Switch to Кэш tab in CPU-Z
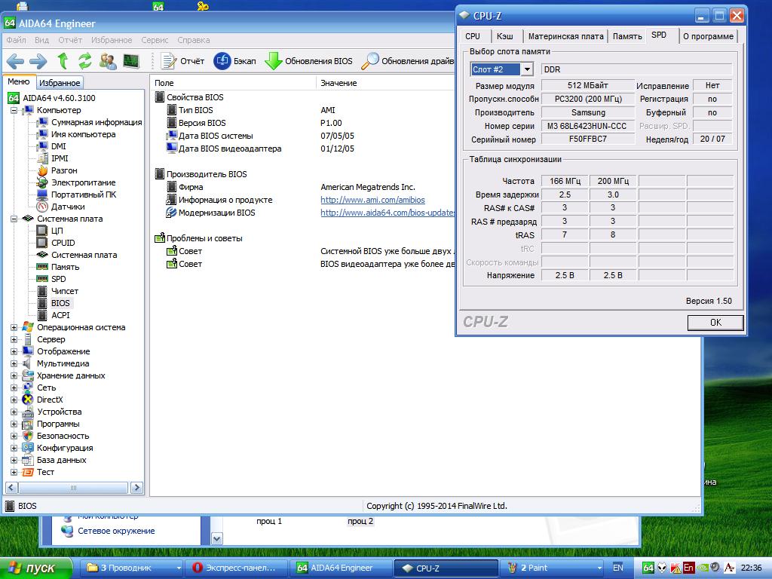 [504, 36]
